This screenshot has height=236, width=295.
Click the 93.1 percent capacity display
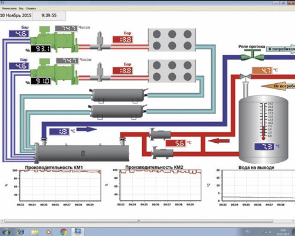(x=41, y=48)
